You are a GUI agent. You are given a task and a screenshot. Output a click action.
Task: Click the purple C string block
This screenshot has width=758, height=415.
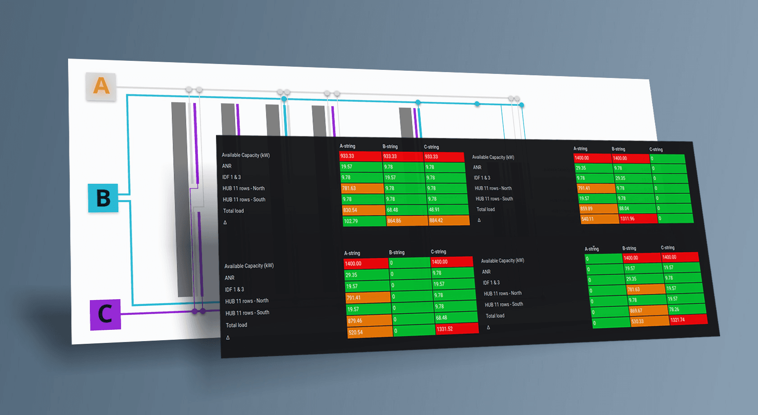coord(105,314)
